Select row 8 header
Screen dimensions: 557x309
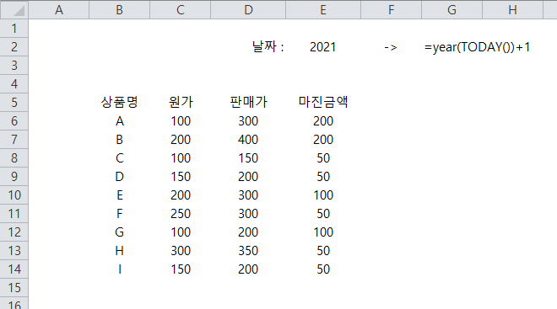click(14, 157)
